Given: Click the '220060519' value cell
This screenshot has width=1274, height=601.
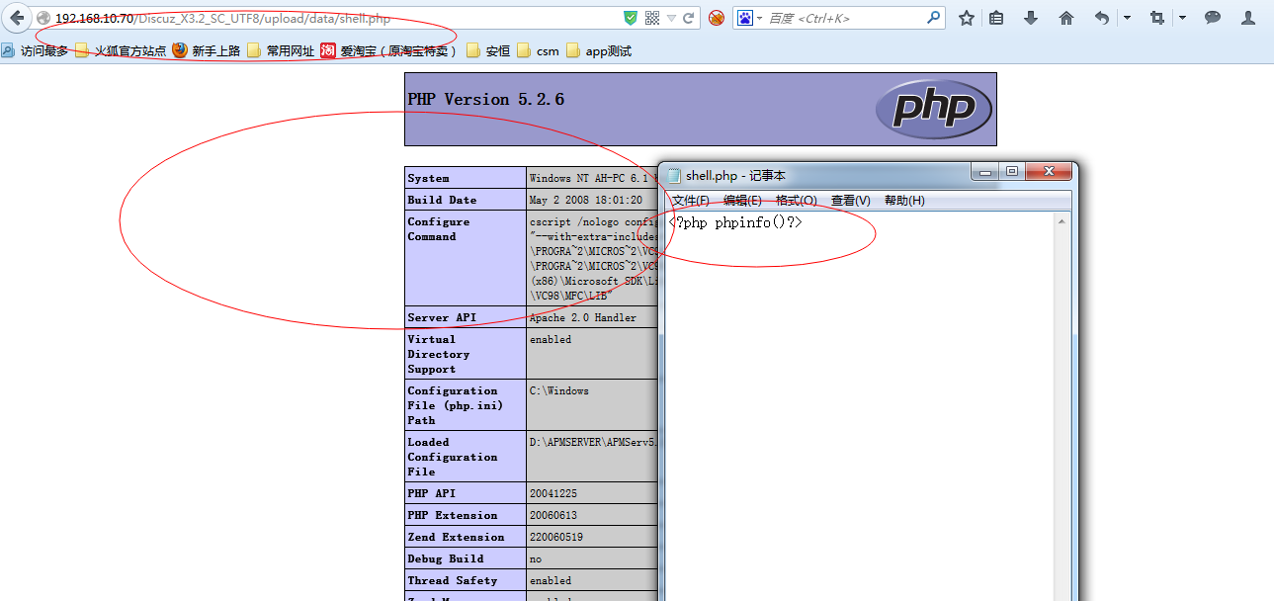Looking at the screenshot, I should pyautogui.click(x=557, y=537).
